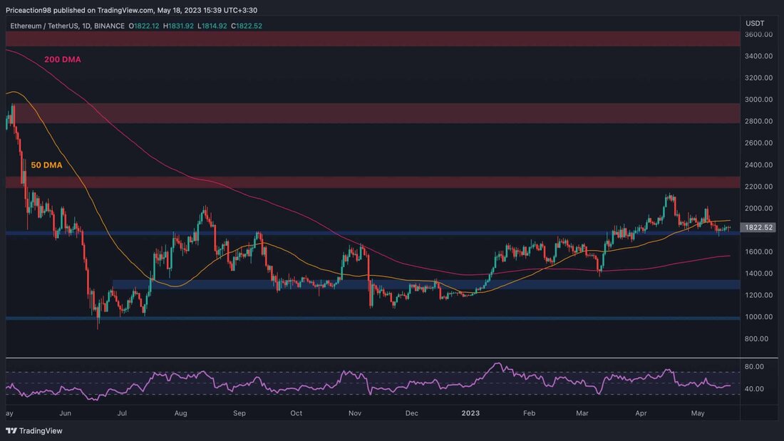Click the Sep label on time axis
The height and width of the screenshot is (441, 784).
[239, 413]
